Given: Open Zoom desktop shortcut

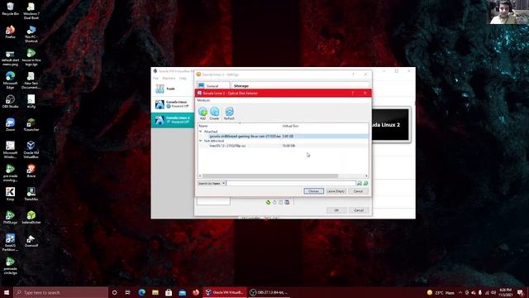Looking at the screenshot, I should coord(10,125).
